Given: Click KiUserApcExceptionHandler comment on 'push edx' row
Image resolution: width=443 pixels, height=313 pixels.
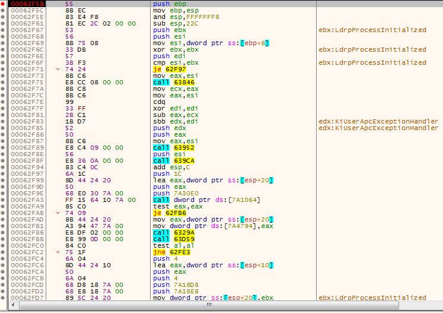Looking at the screenshot, I should pos(378,128).
